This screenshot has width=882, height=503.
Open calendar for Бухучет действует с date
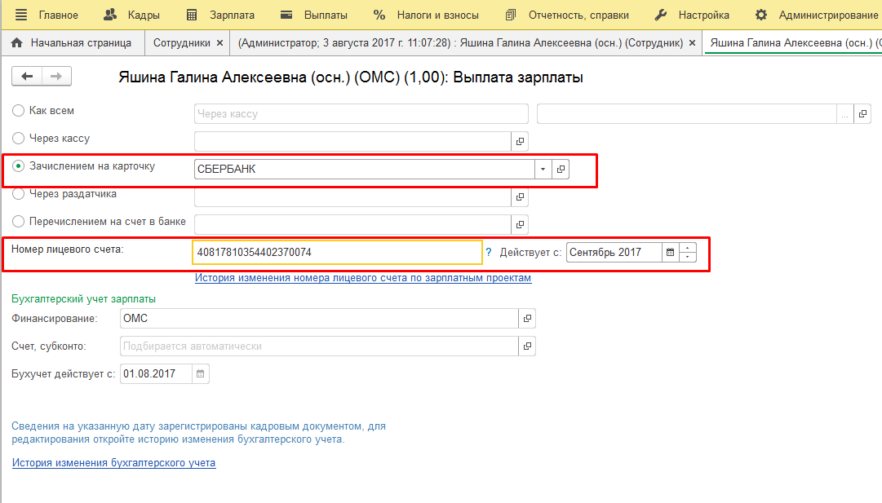click(201, 374)
